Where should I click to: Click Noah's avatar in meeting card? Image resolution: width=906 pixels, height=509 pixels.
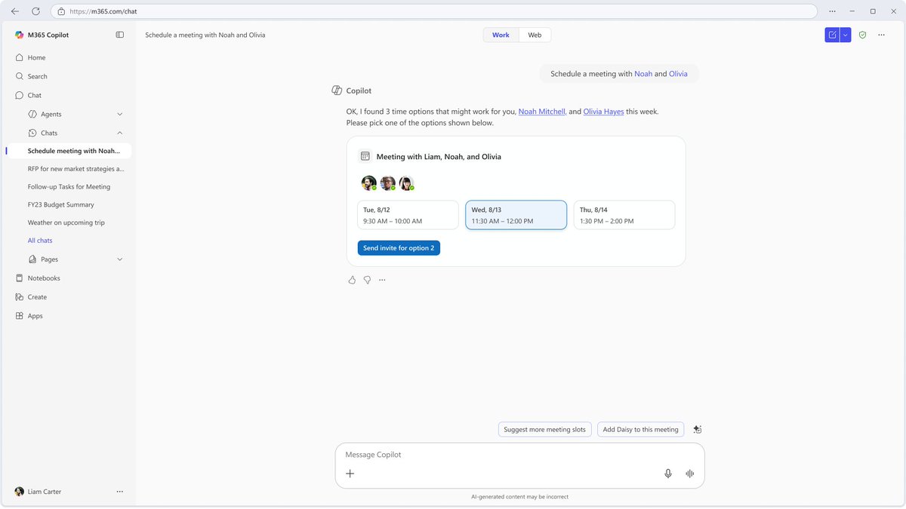coord(387,183)
